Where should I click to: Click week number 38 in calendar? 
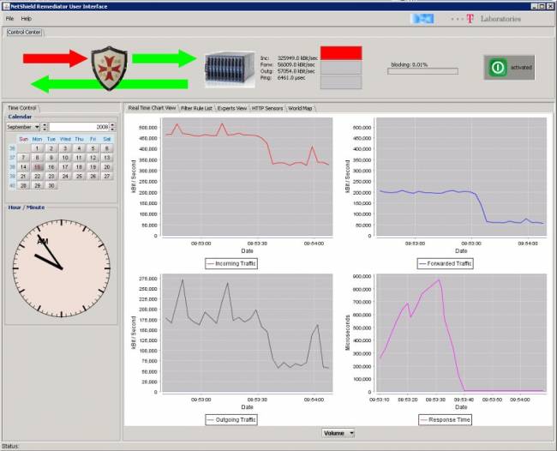pyautogui.click(x=12, y=167)
